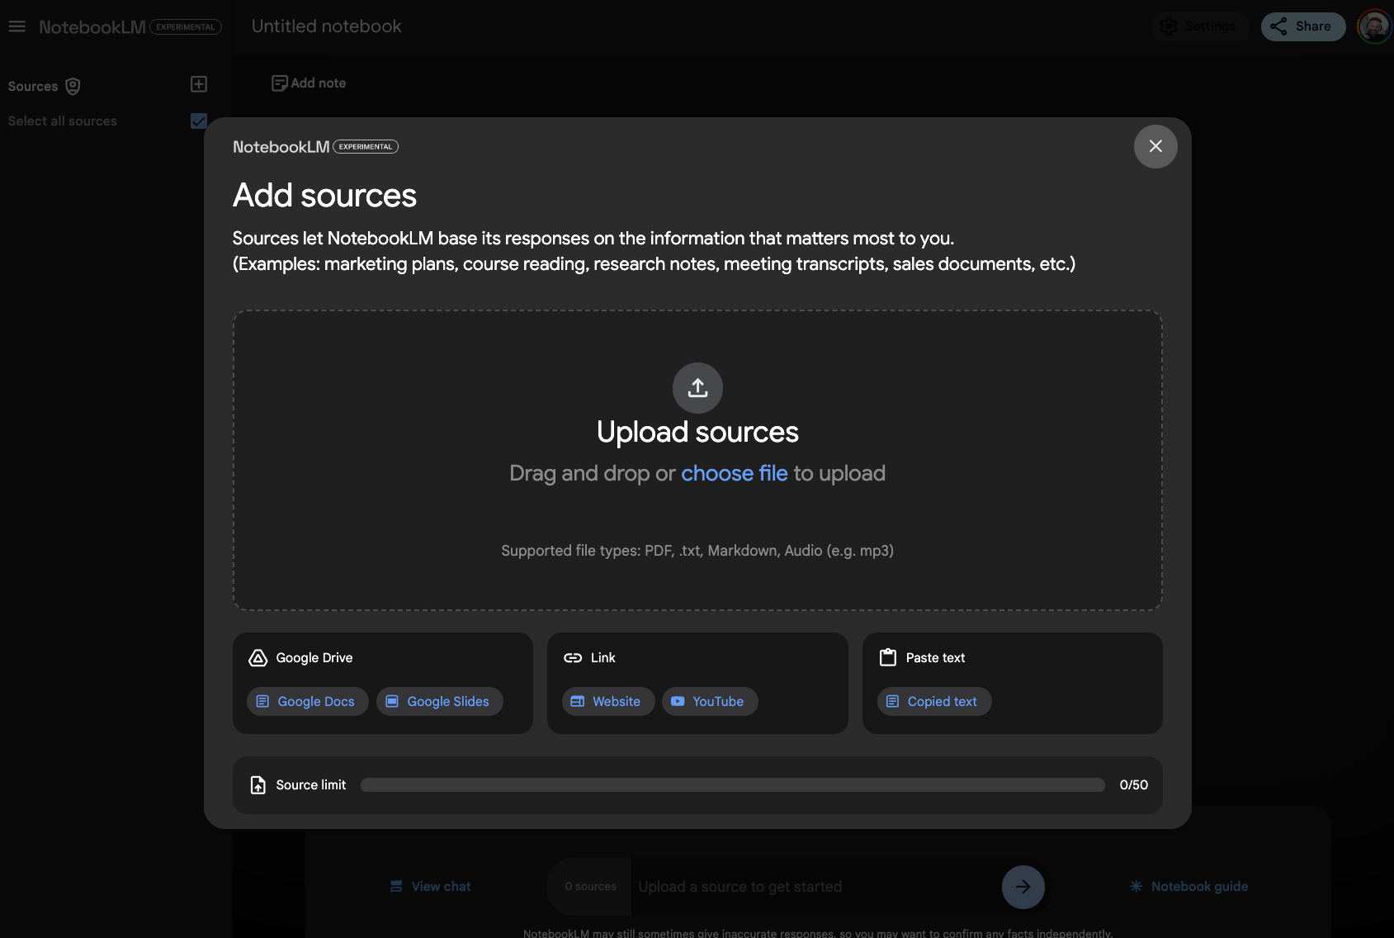Image resolution: width=1394 pixels, height=938 pixels.
Task: Open View chat
Action: (430, 886)
